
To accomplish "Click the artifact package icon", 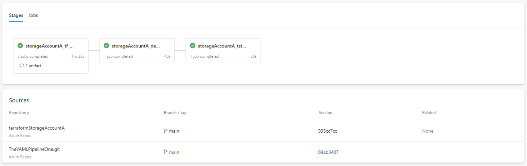I will point(22,66).
